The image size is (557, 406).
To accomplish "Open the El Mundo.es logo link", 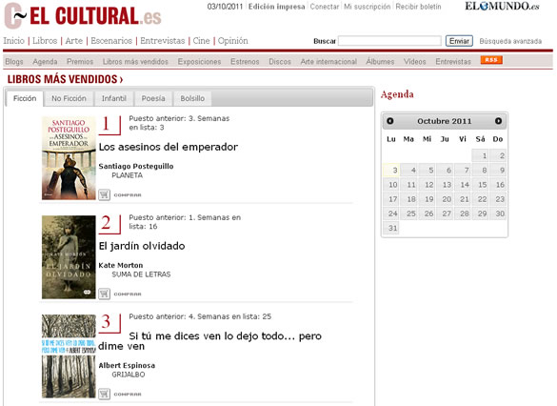I will (x=502, y=6).
